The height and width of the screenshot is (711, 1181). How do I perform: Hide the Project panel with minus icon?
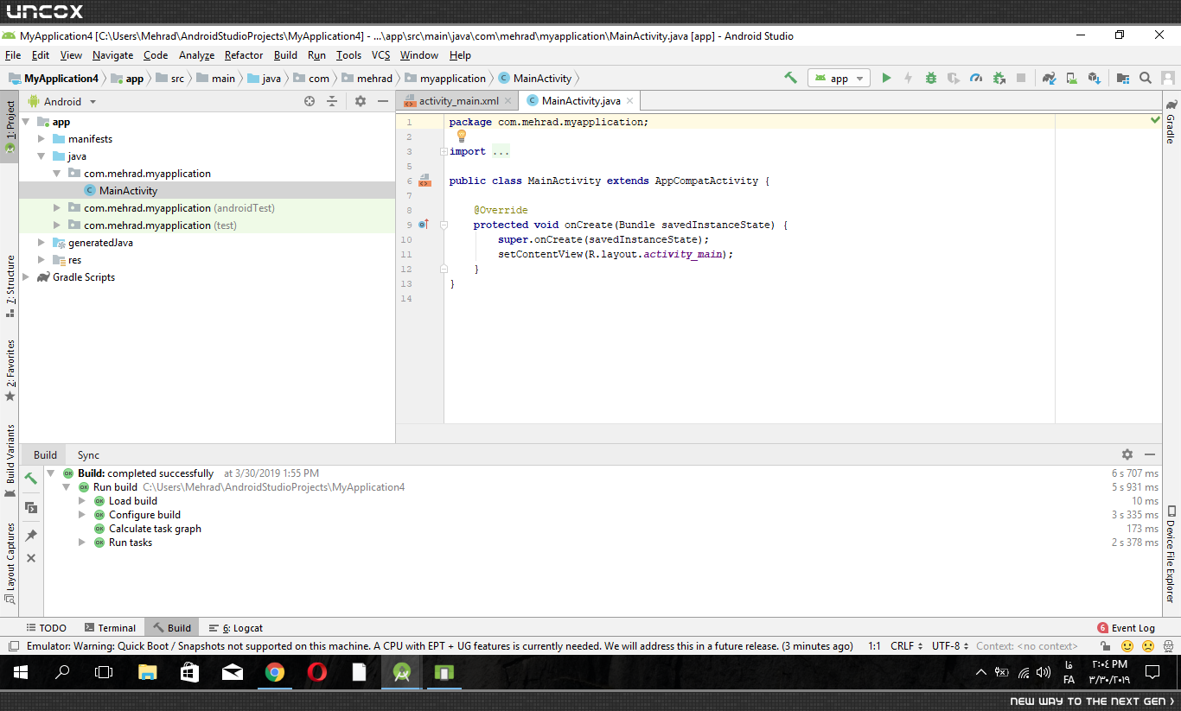(x=383, y=101)
